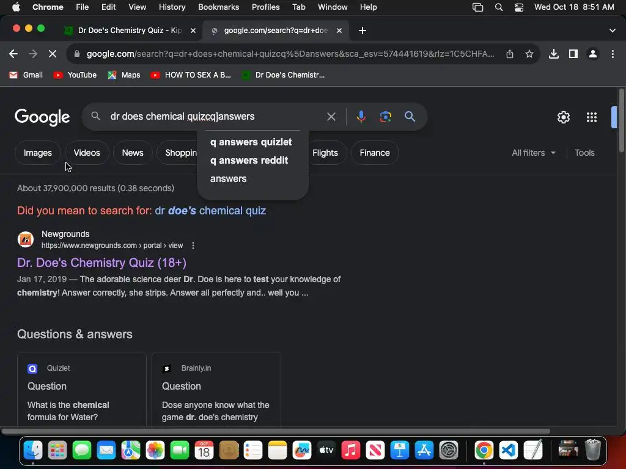Click the vertical page scrollbar
This screenshot has height=469, width=626.
click(622, 120)
